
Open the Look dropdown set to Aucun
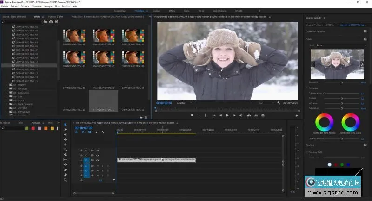pyautogui.click(x=342, y=45)
